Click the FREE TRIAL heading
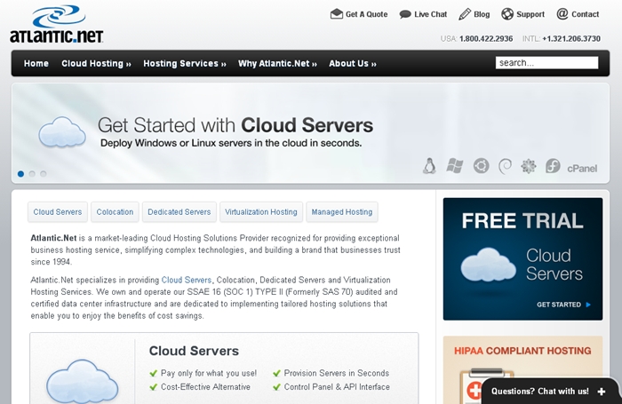622x404 pixels. click(522, 221)
